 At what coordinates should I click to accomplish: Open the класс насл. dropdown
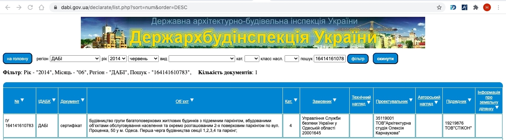[x=292, y=59]
